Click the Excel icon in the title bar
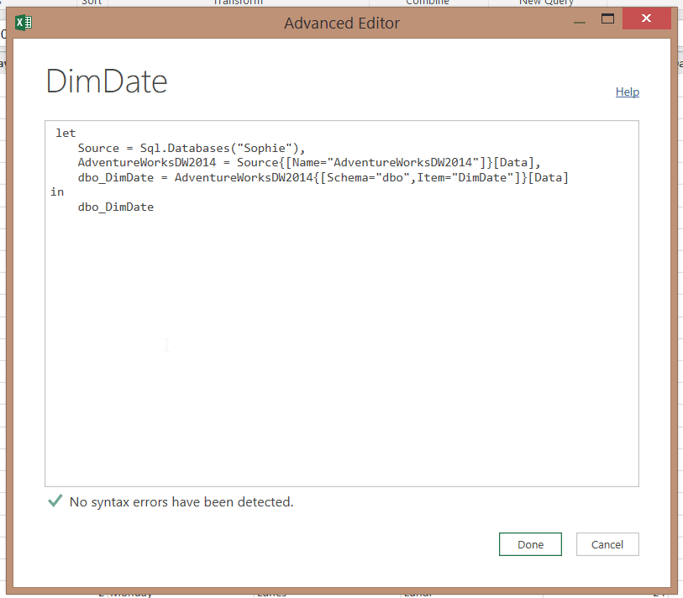 tap(24, 22)
